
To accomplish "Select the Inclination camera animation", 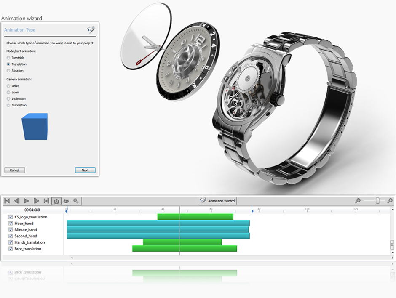I will tap(8, 99).
